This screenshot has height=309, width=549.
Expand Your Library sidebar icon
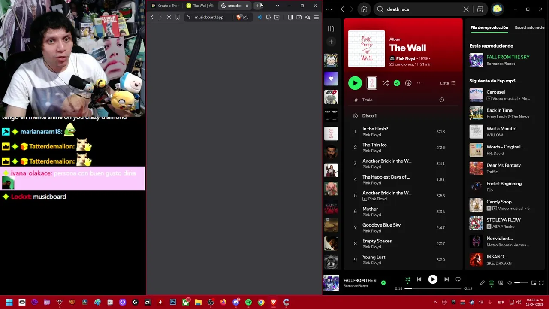click(331, 29)
